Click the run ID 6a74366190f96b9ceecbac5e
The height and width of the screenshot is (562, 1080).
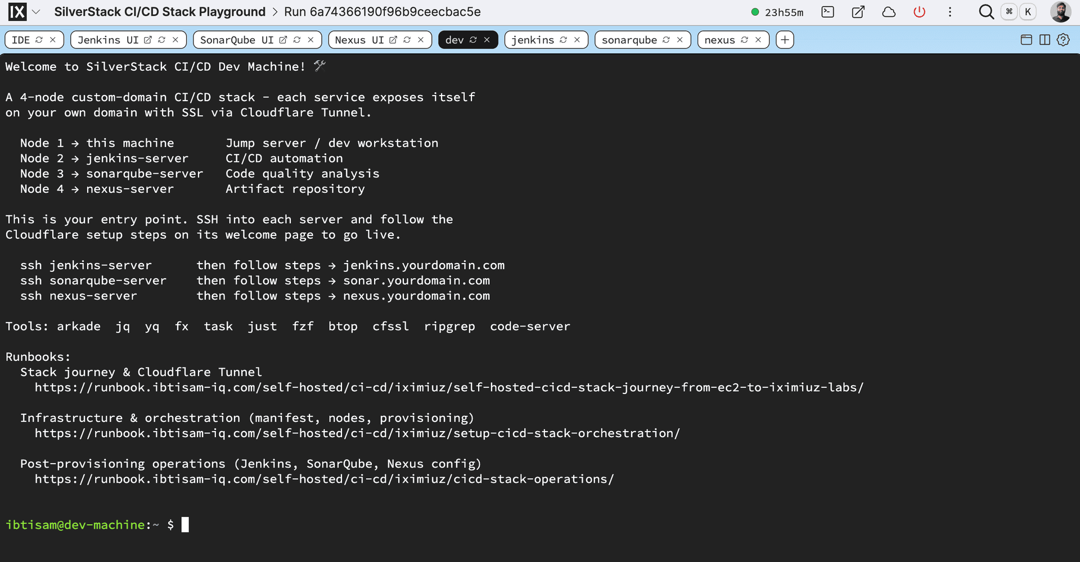(382, 12)
